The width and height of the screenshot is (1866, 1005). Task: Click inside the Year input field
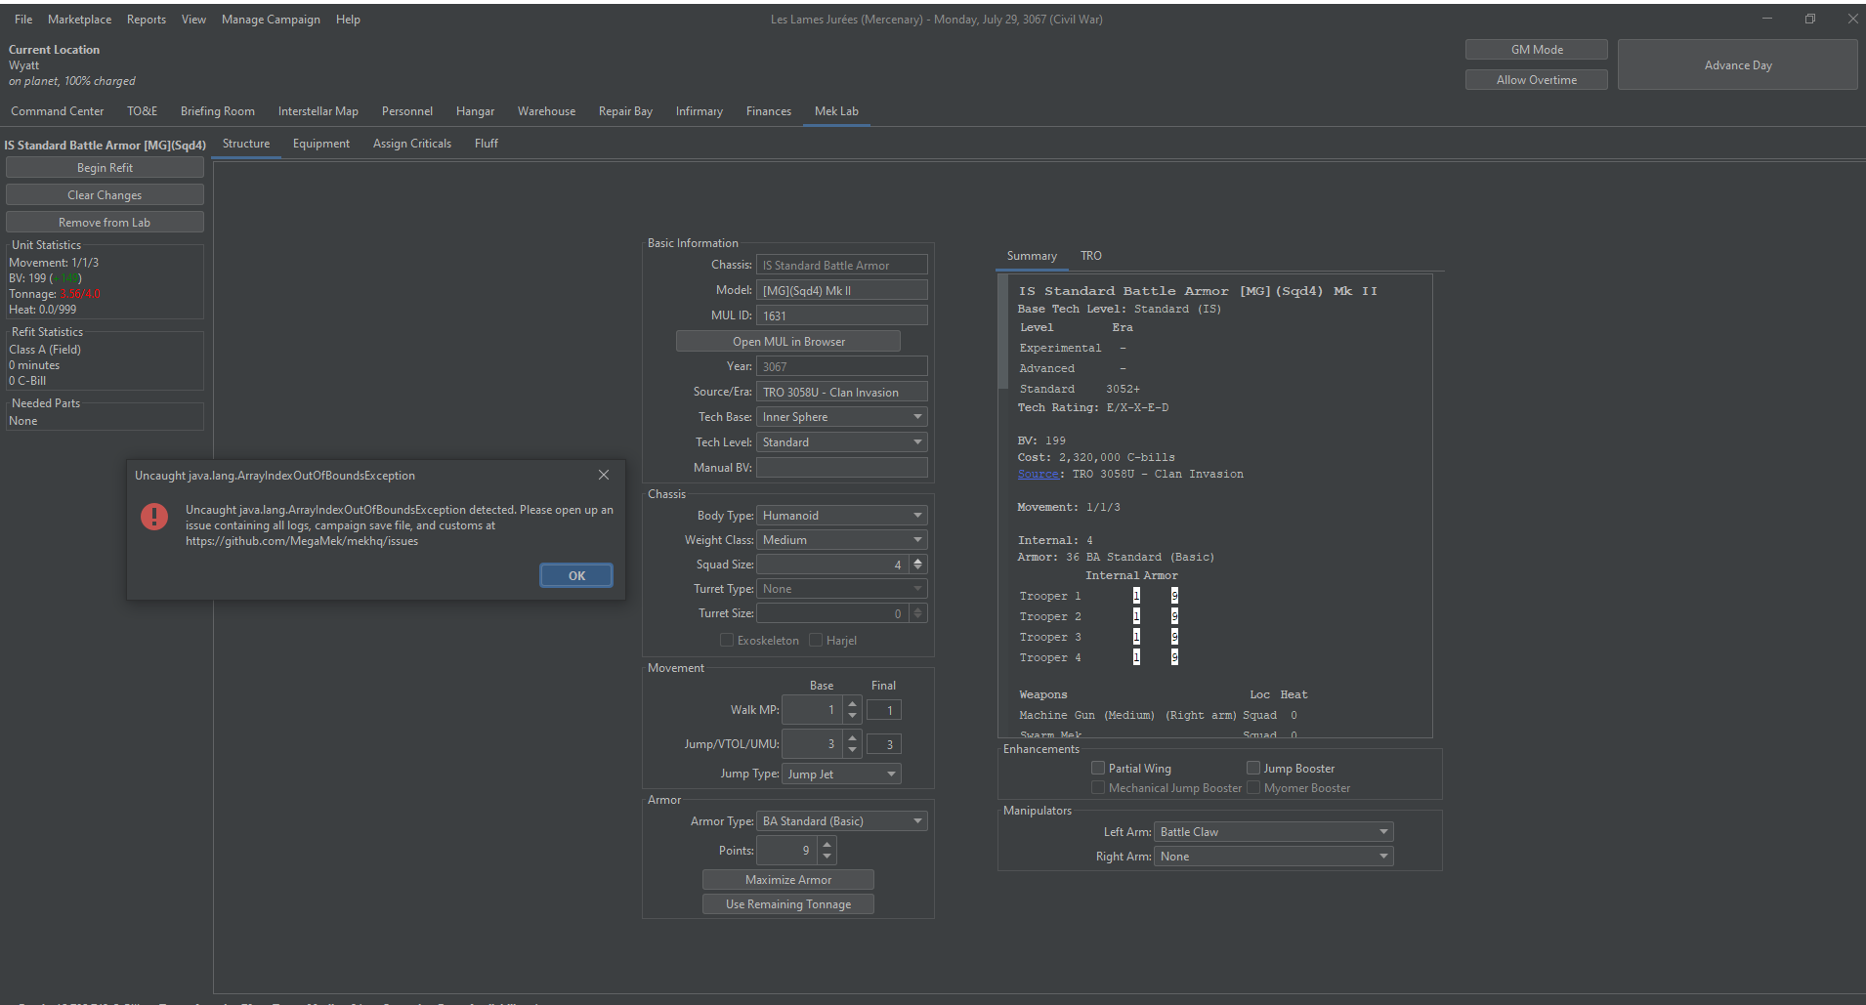(x=840, y=365)
